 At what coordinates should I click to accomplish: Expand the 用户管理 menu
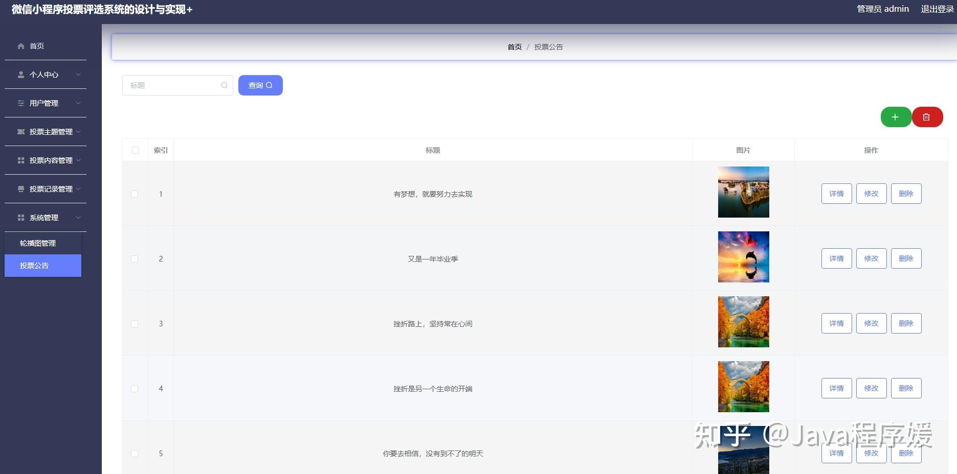44,103
